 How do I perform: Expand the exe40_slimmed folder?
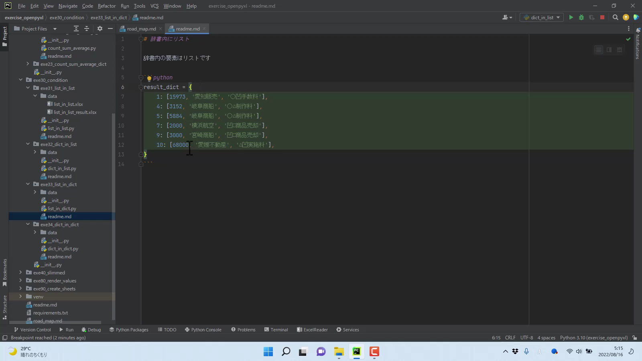click(x=21, y=272)
